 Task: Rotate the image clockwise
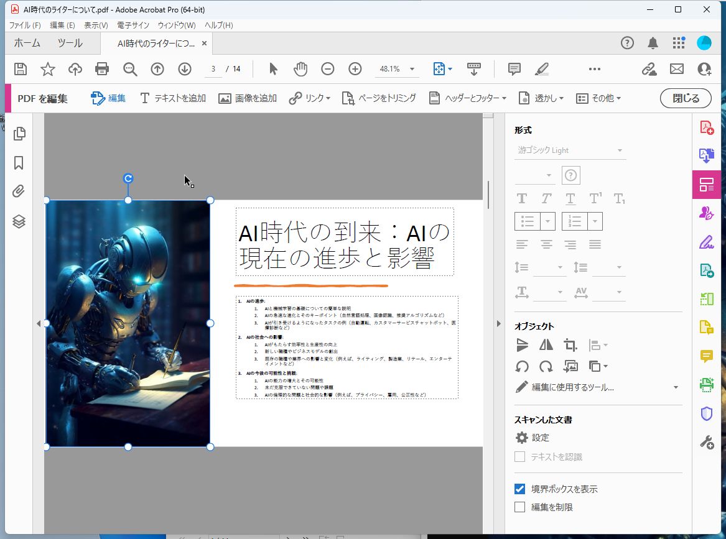point(546,367)
